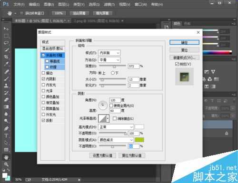Select the Eraser tool
The width and height of the screenshot is (238, 183).
point(6,100)
